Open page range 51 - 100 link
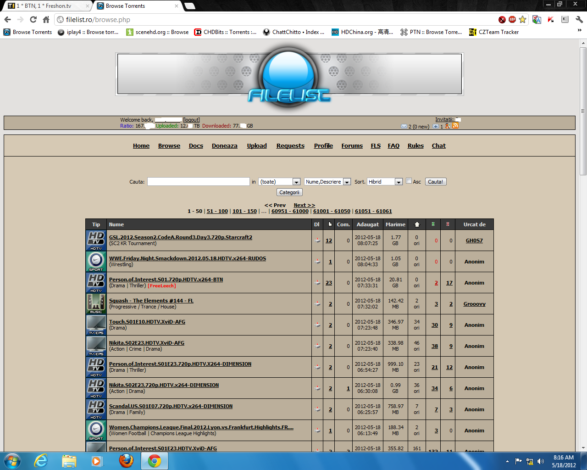This screenshot has width=587, height=470. [217, 211]
